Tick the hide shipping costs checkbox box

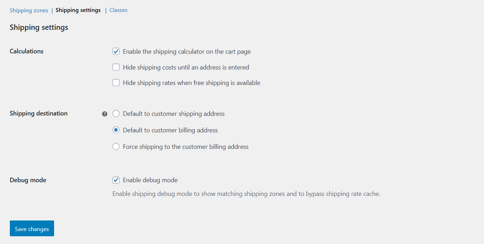tap(116, 67)
